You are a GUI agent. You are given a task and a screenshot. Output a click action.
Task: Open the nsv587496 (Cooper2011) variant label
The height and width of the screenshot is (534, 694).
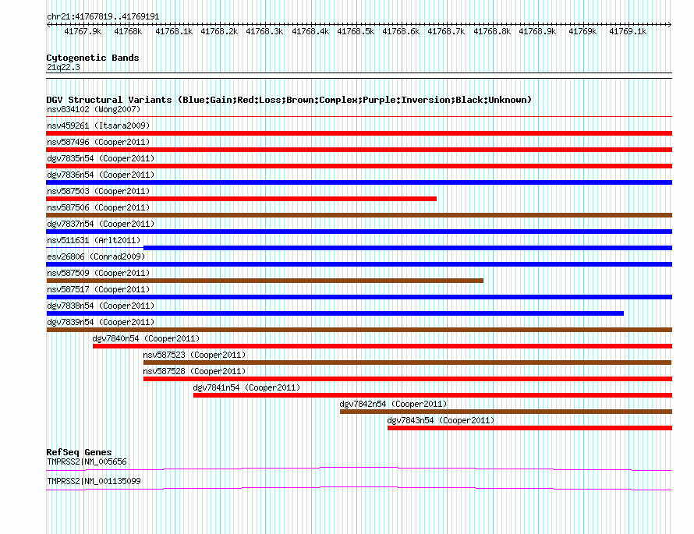[98, 142]
